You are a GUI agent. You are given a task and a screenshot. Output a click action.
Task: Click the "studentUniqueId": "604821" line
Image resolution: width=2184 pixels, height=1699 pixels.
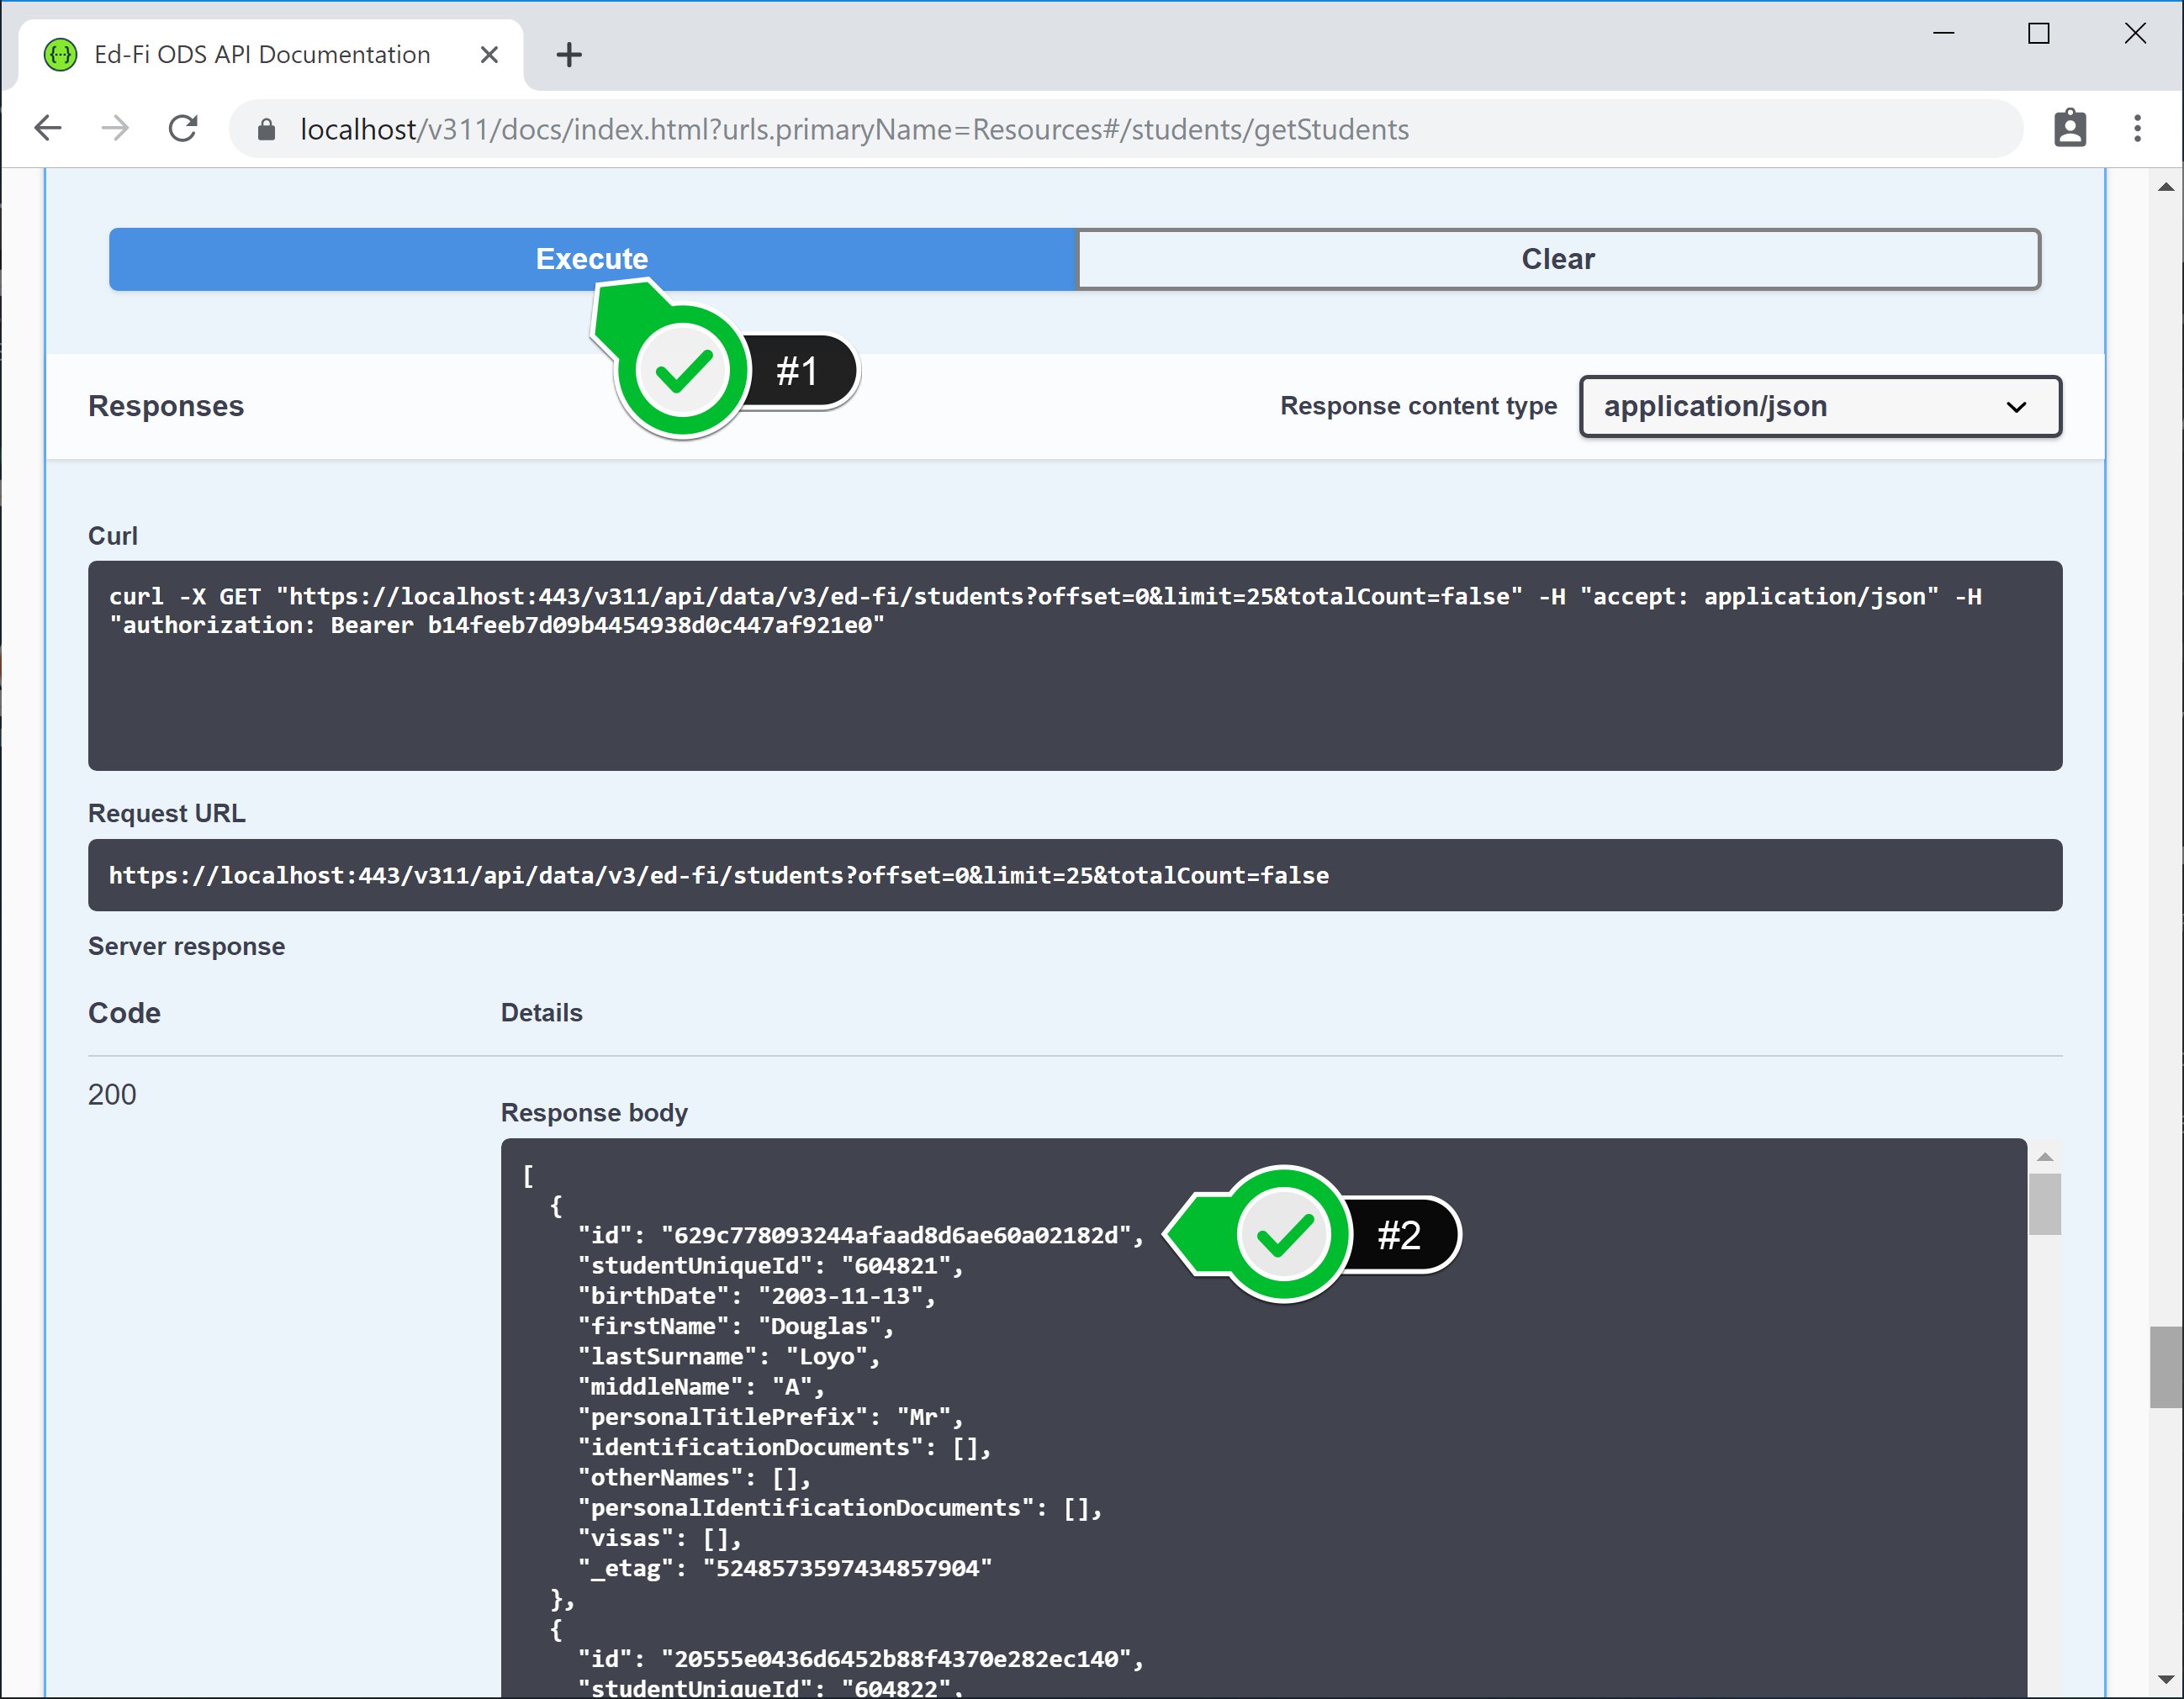pyautogui.click(x=770, y=1266)
